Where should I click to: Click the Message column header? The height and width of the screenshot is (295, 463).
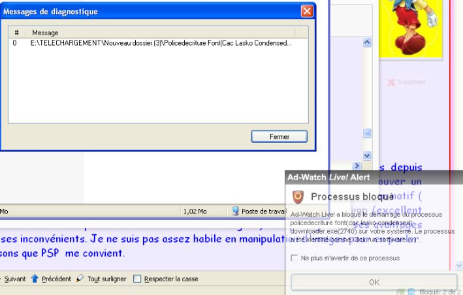161,33
